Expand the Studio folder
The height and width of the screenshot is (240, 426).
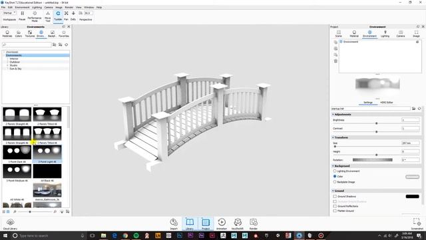7,65
